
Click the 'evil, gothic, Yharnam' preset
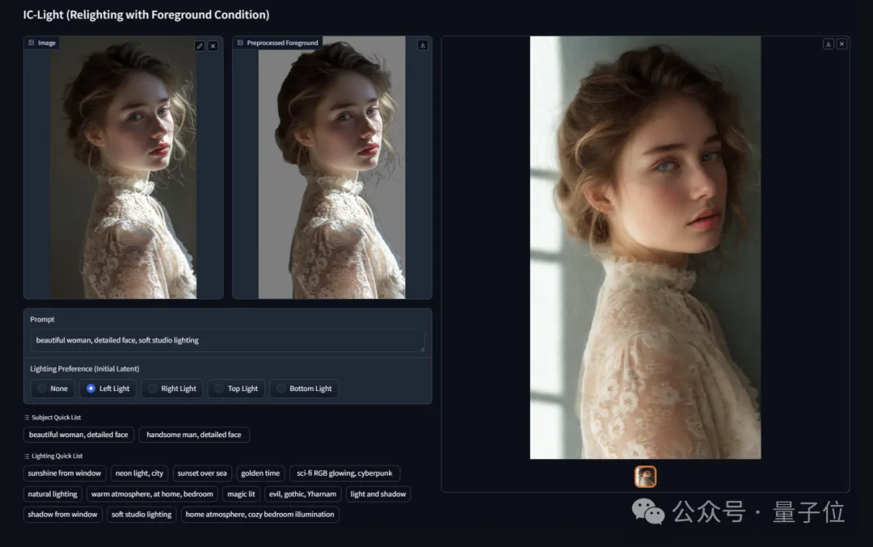click(303, 494)
